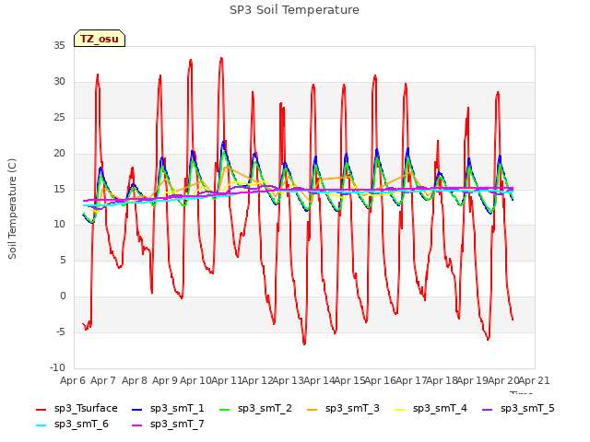Screen dimensions: 590x442
Task: Click the chart title SP3 Soil Temperature
Action: pos(294,10)
